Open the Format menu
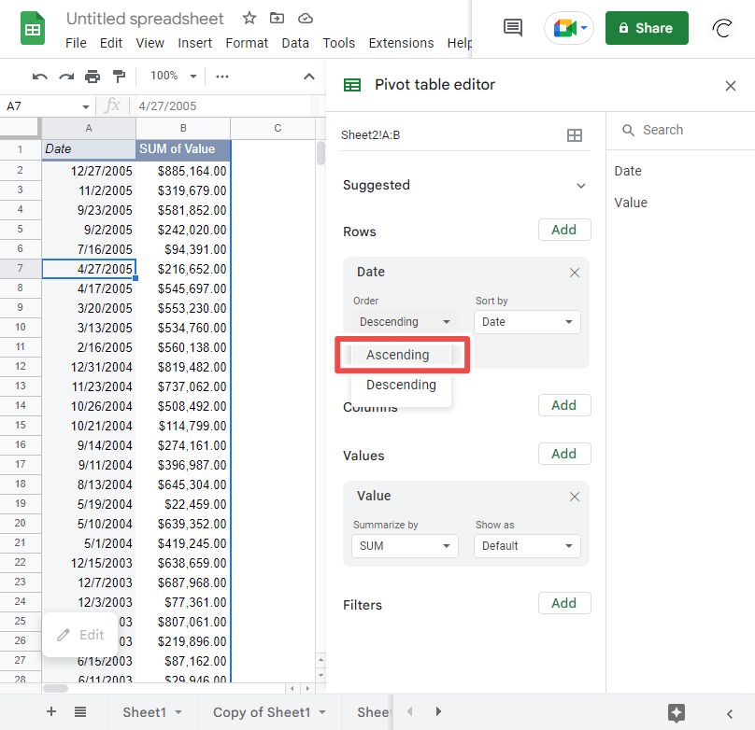 (247, 43)
